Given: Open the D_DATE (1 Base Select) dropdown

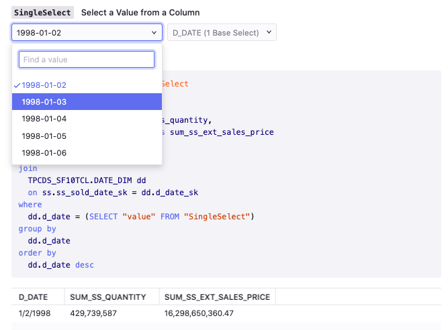Looking at the screenshot, I should click(x=221, y=32).
